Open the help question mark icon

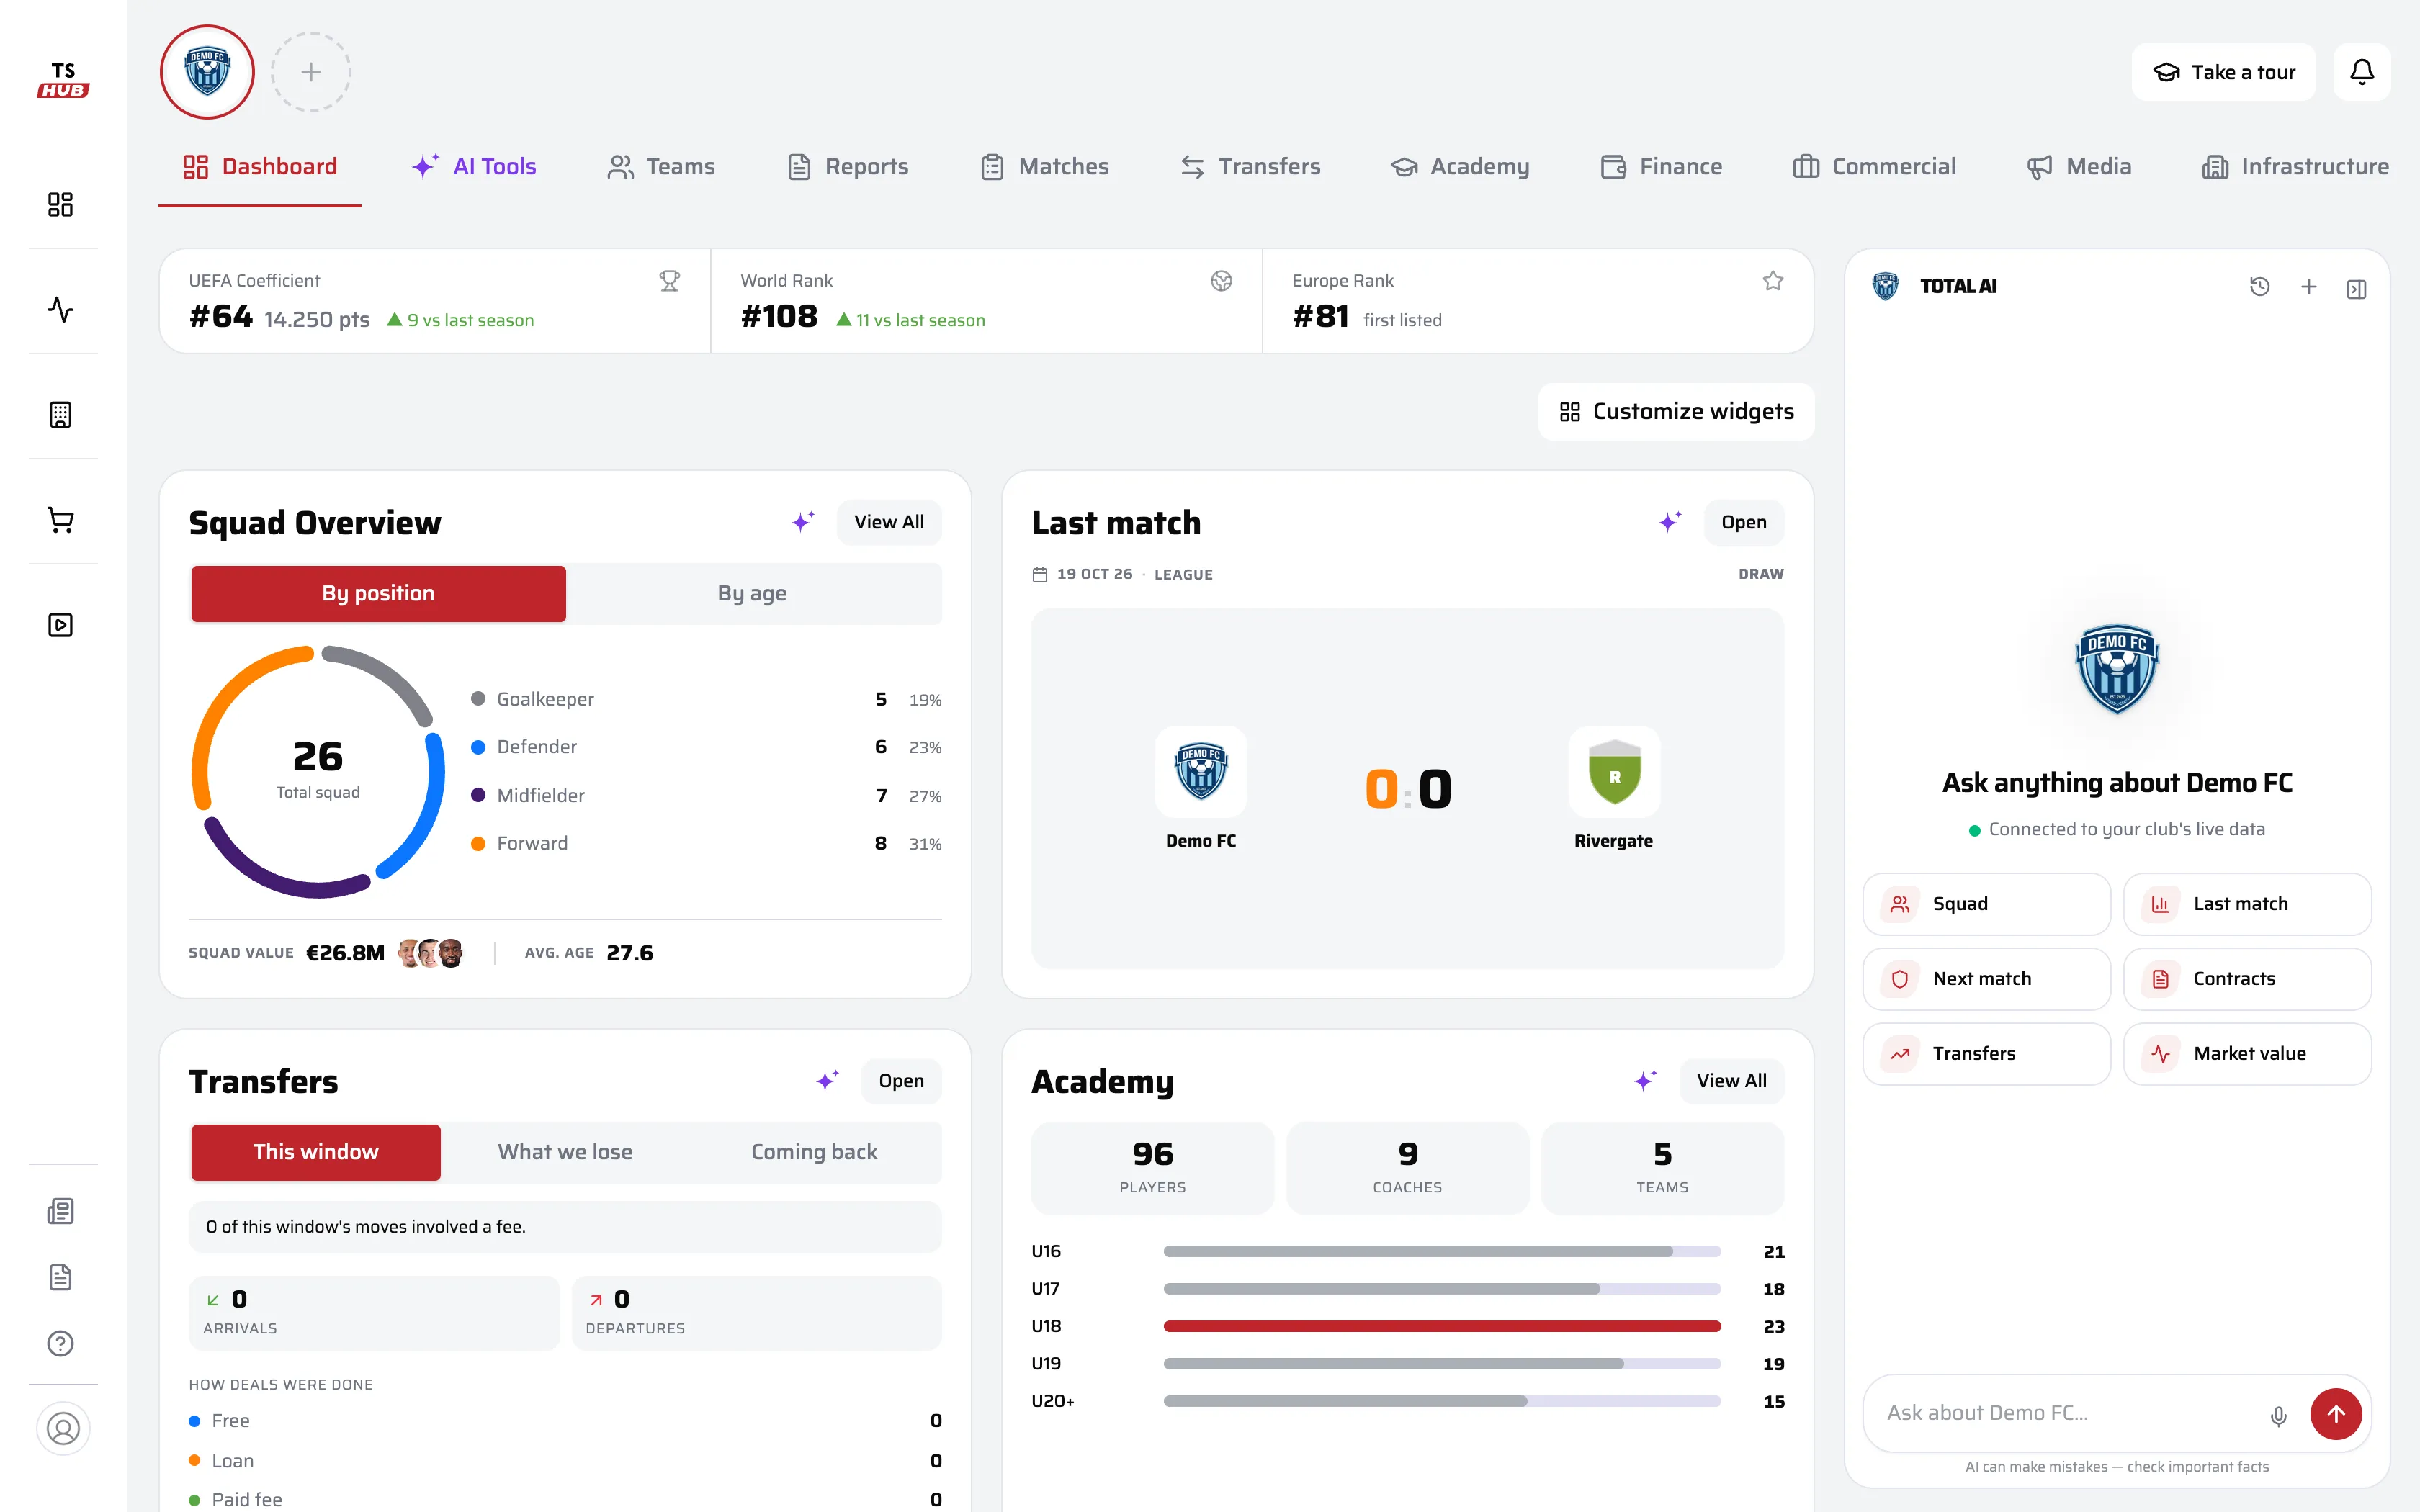click(x=61, y=1343)
